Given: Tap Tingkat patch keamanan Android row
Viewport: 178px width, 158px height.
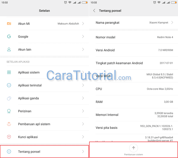Looking at the screenshot, I should (x=134, y=63).
